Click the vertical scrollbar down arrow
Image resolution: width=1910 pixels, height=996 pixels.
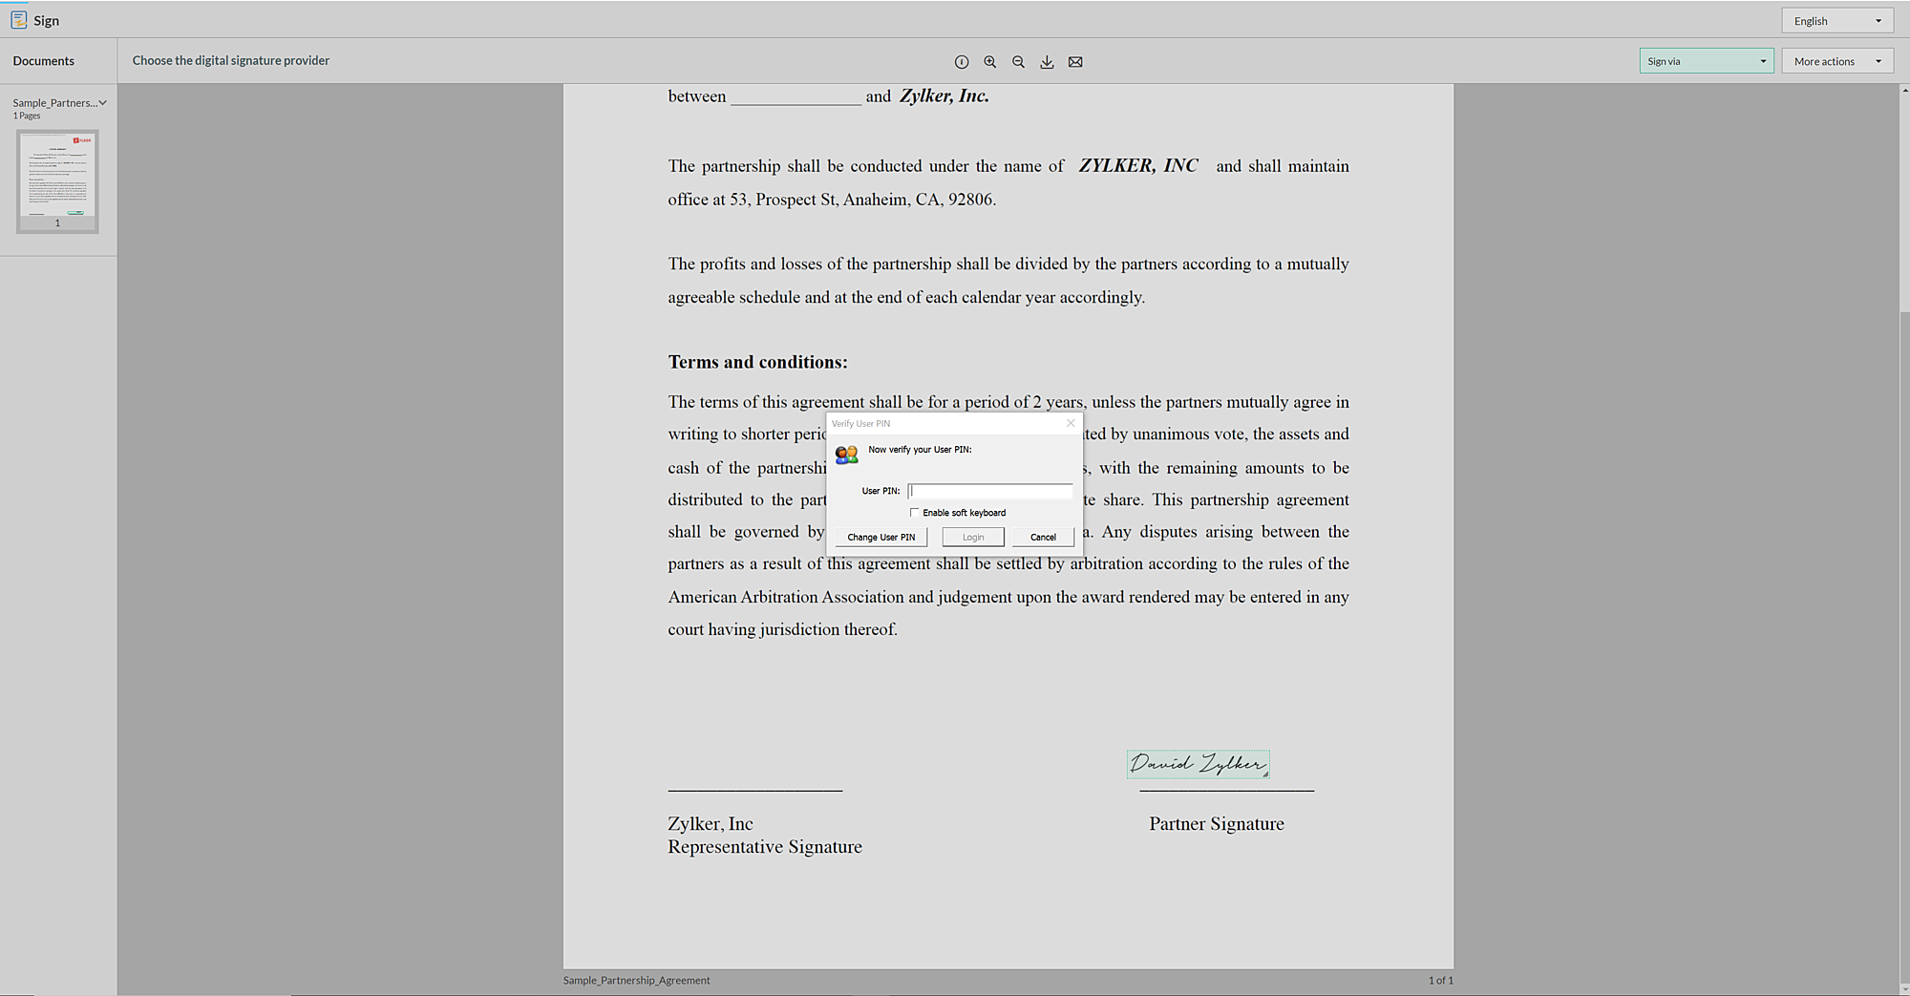click(1903, 989)
